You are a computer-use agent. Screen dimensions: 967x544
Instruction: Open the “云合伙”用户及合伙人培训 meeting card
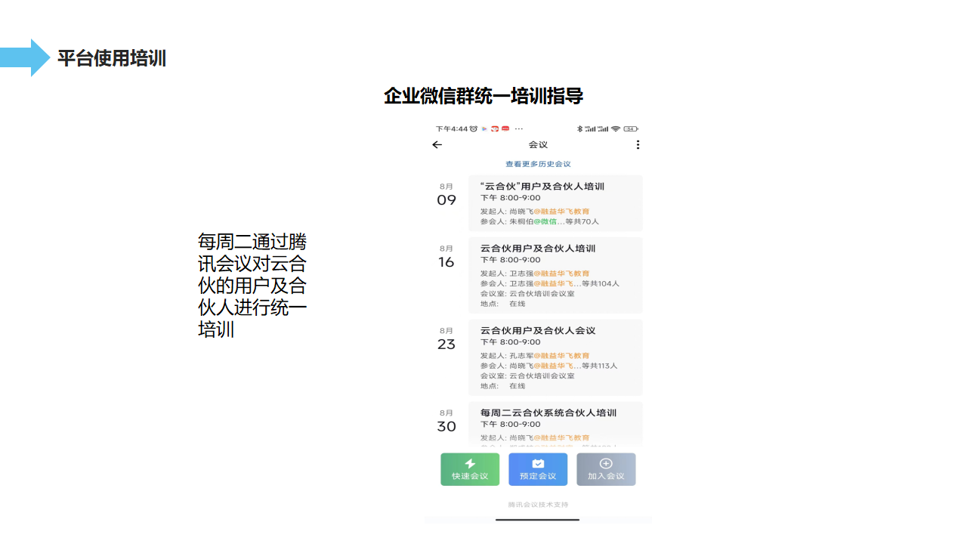555,203
